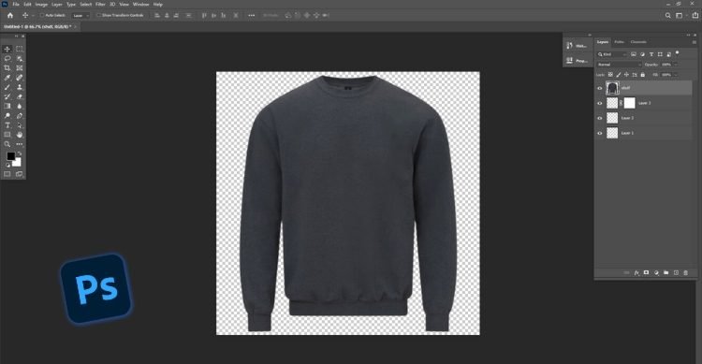This screenshot has height=364, width=702.
Task: Open the workspace switcher icon
Action: (680, 15)
